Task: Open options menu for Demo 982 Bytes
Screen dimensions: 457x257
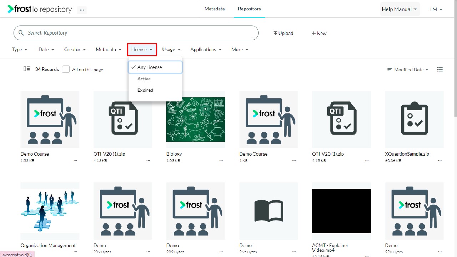Action: point(148,252)
